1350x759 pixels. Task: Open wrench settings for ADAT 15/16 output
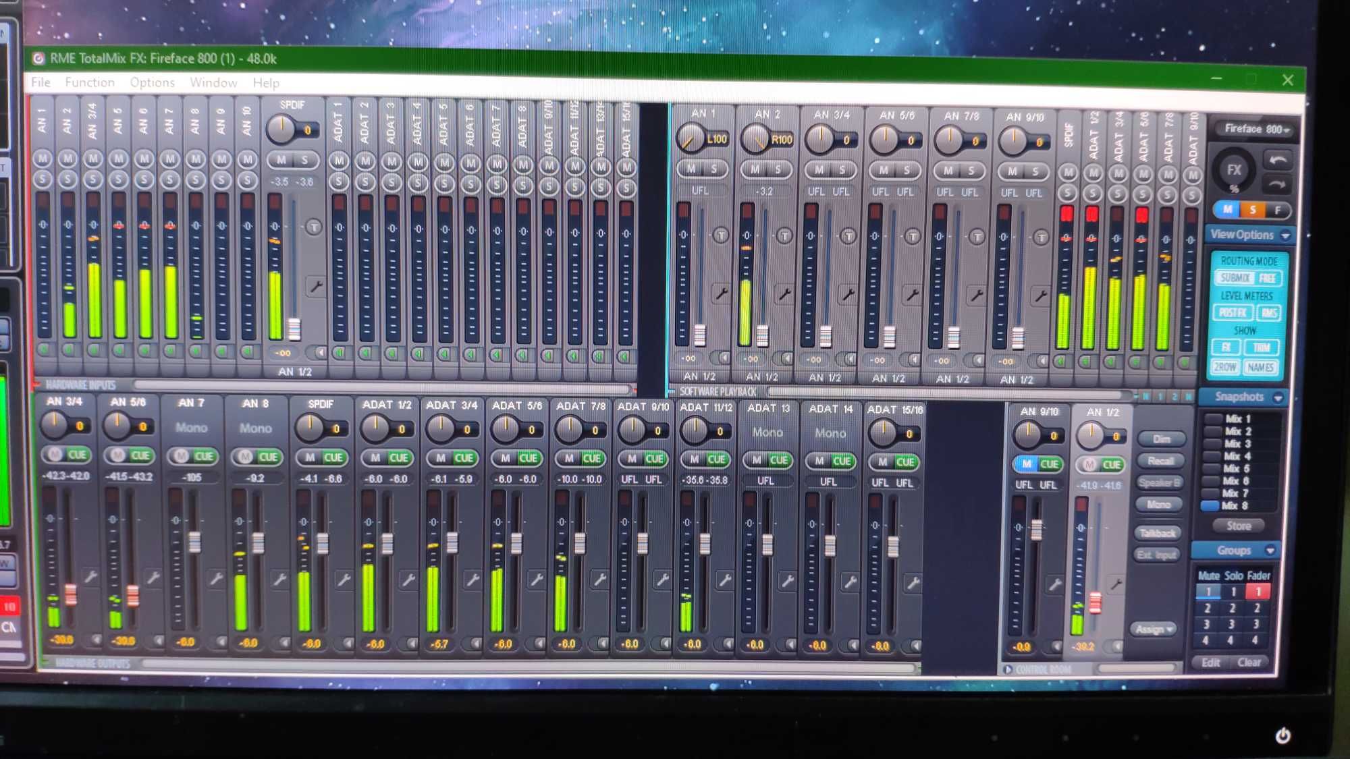click(913, 582)
